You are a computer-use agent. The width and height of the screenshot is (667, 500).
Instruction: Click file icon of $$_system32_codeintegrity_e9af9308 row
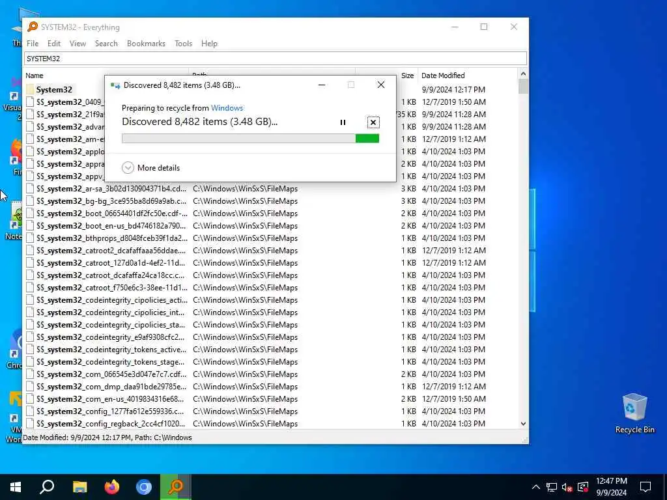pos(30,337)
